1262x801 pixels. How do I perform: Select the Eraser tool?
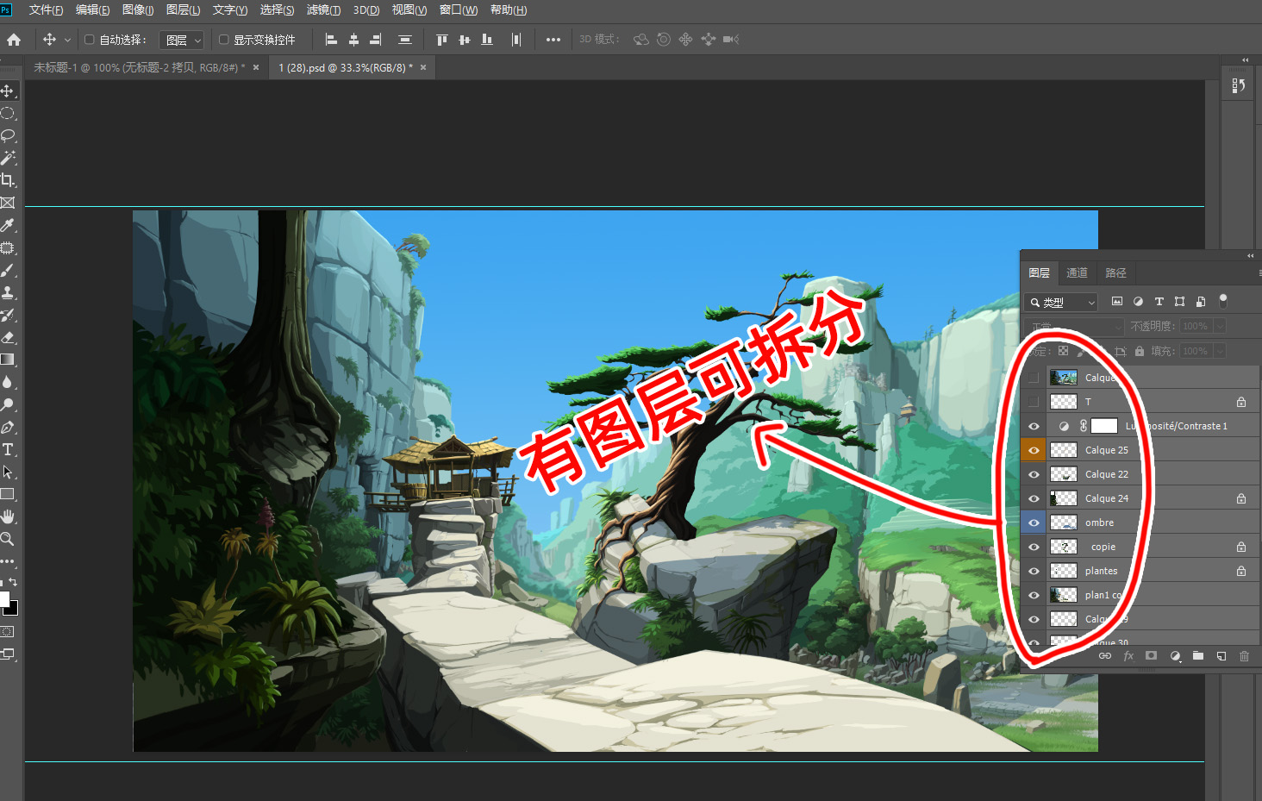(x=7, y=337)
